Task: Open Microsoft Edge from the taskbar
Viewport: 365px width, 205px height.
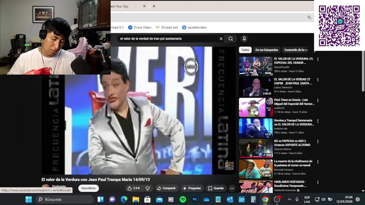Action: 124,199
